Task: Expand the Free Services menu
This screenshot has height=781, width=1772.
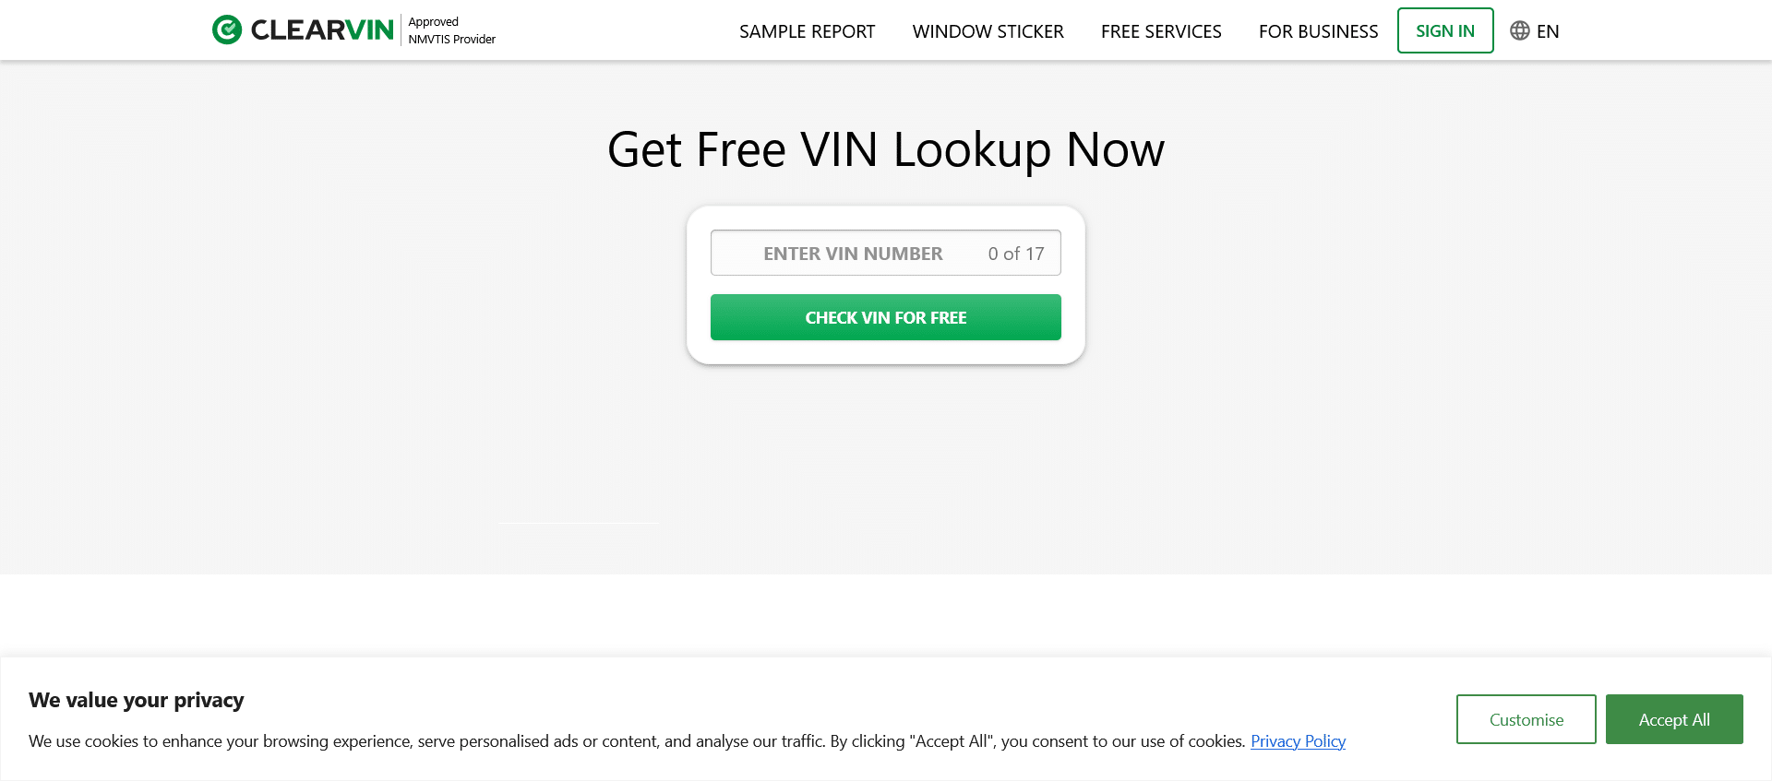Action: point(1160,31)
